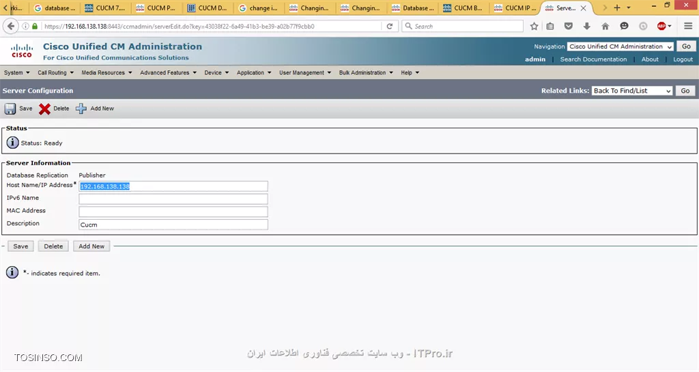Click the Save floppy disk icon
699x372 pixels.
click(10, 109)
